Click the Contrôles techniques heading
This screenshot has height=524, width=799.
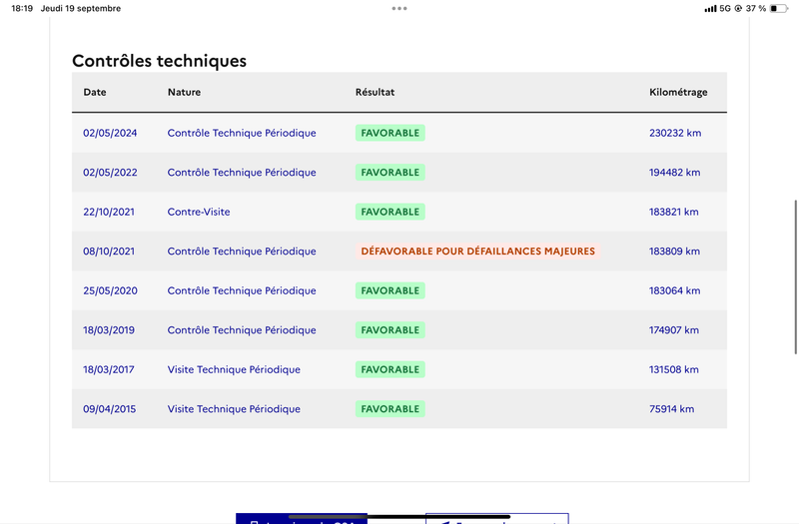159,61
